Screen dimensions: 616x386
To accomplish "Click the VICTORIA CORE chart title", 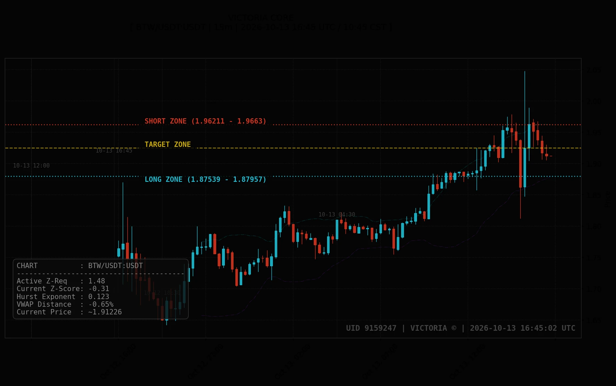I will (x=261, y=18).
